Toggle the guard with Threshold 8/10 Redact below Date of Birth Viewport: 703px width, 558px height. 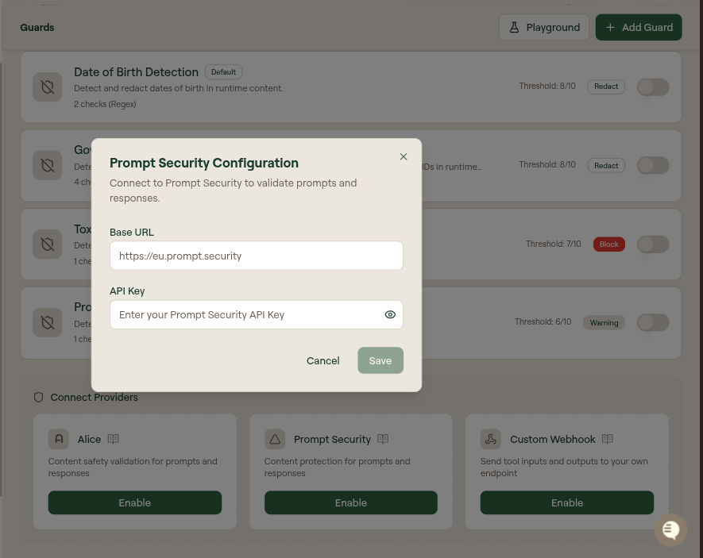[653, 165]
